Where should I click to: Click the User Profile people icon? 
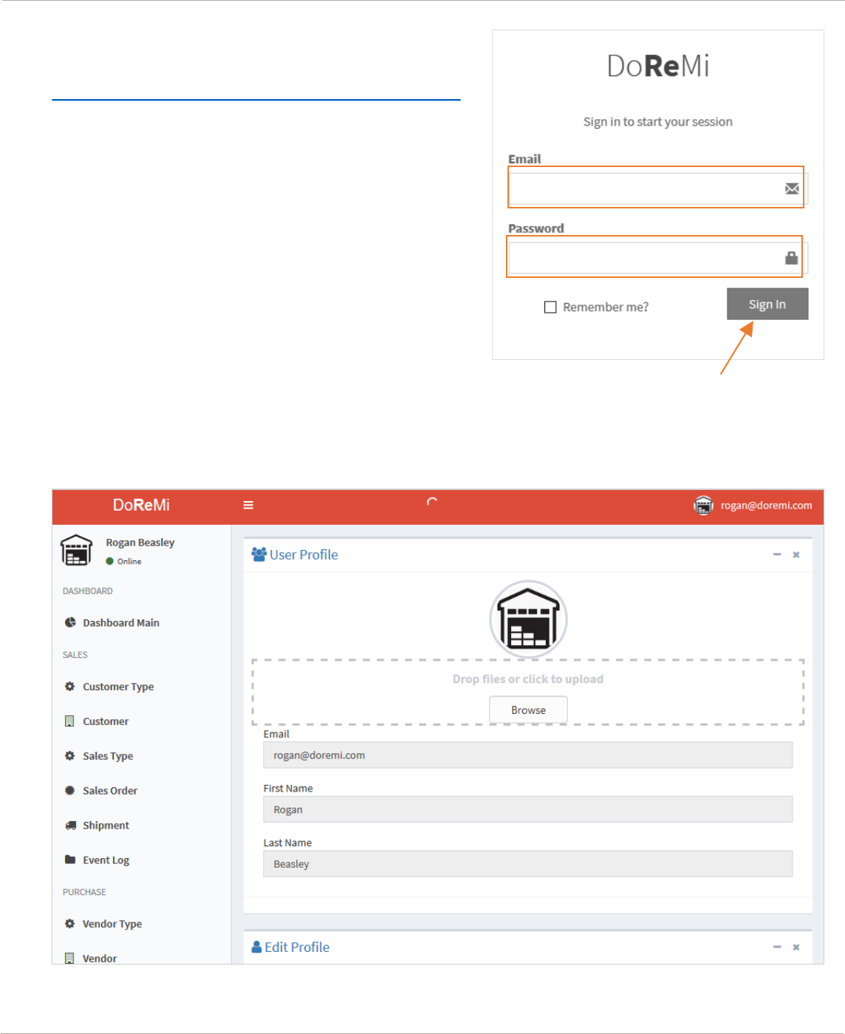tap(259, 554)
